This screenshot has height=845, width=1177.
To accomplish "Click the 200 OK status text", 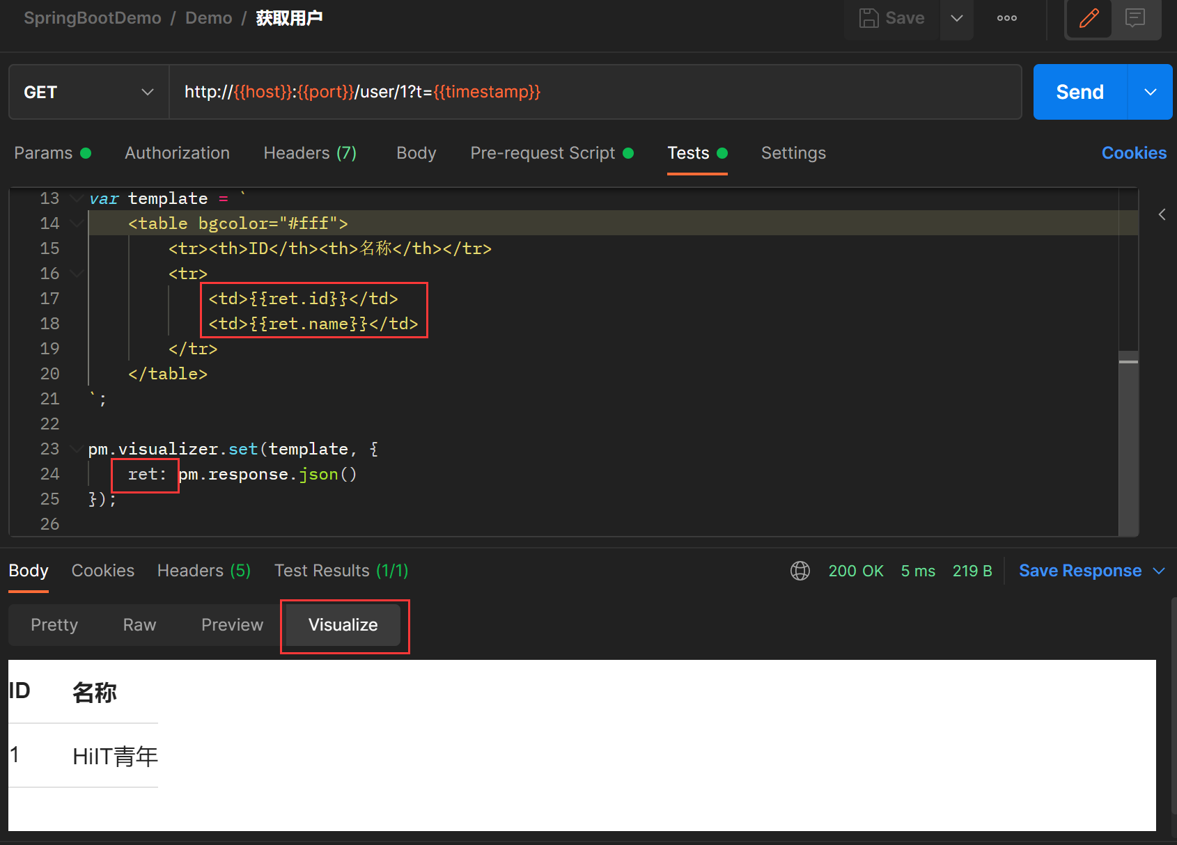I will click(x=856, y=571).
